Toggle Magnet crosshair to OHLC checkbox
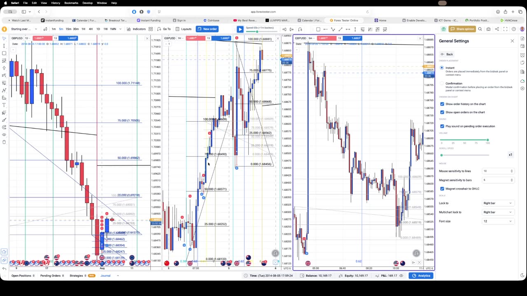The image size is (527, 296). tap(442, 189)
